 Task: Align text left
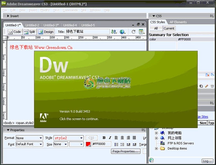pos(116,138)
